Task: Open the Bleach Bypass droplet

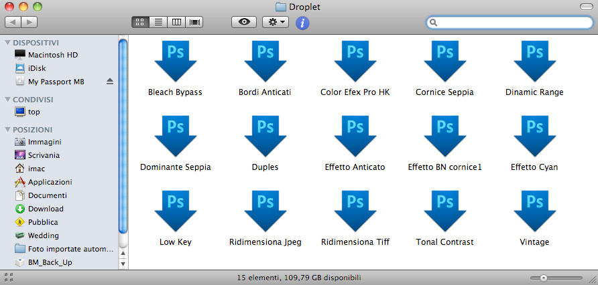Action: tap(175, 62)
